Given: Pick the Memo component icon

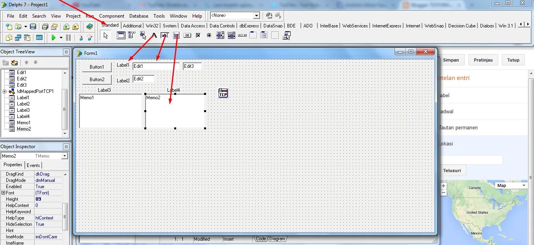Looking at the screenshot, I should (x=176, y=35).
